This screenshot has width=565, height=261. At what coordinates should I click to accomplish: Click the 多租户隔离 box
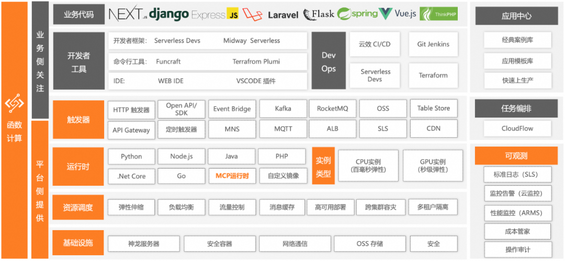pyautogui.click(x=433, y=207)
